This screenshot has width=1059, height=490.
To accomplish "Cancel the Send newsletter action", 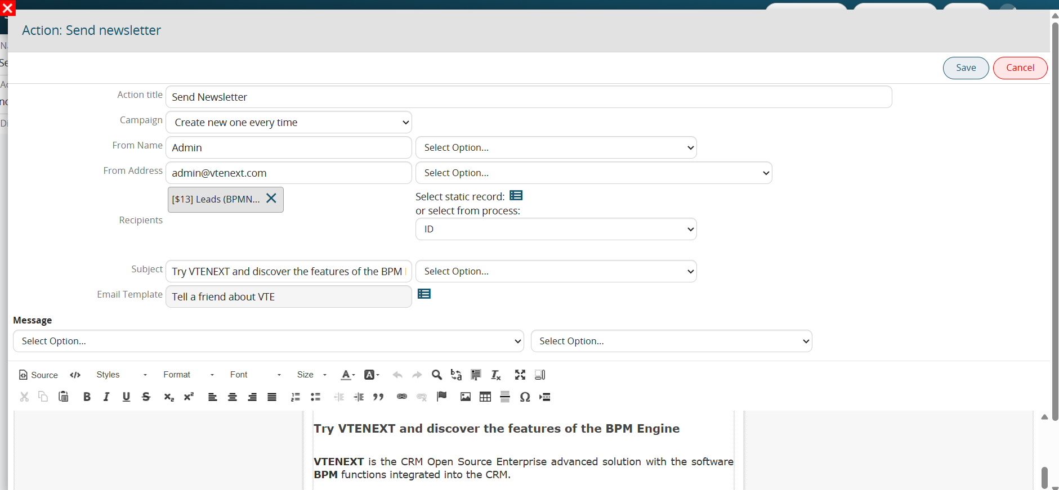I will [1020, 68].
